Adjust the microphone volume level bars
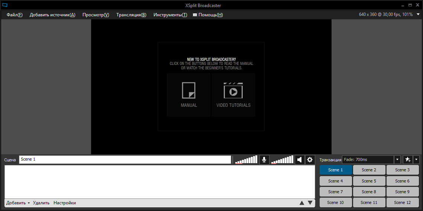The width and height of the screenshot is (423, 211). (246, 159)
